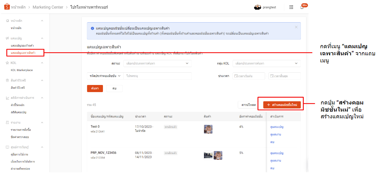Viewport: 378px width, 182px height.
Task: Dismiss the blue notice banner via X
Action: click(x=296, y=27)
